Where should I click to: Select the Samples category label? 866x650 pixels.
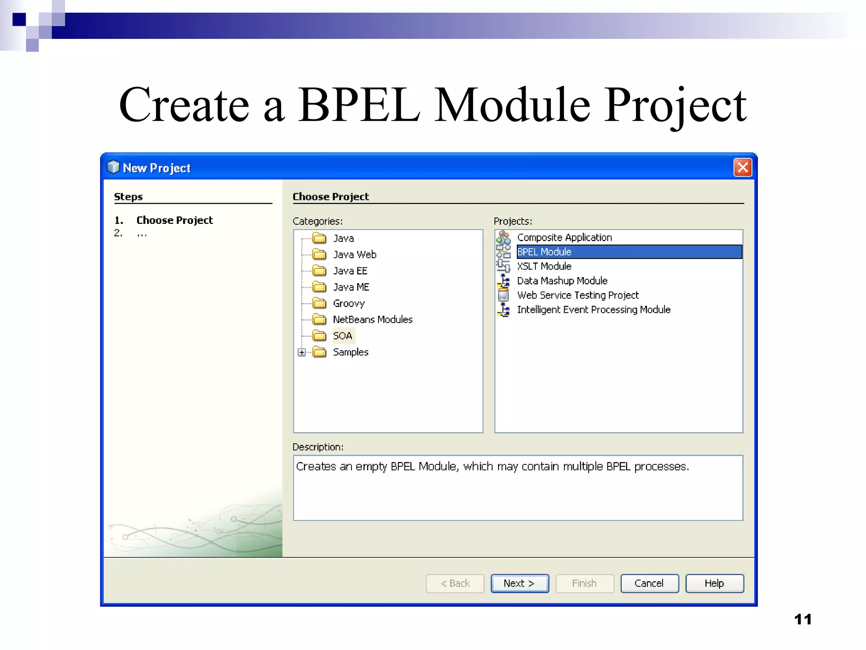tap(351, 352)
